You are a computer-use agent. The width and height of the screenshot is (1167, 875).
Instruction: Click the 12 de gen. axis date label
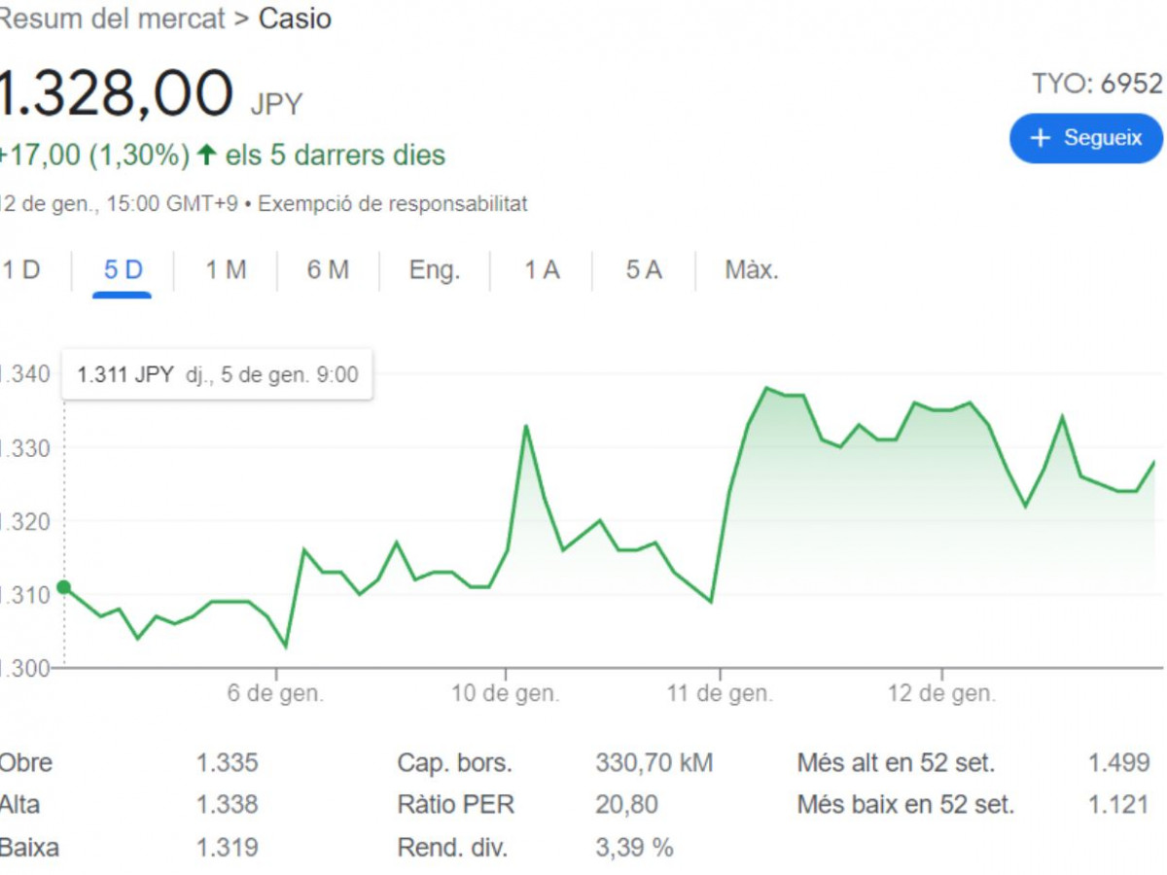click(x=942, y=694)
